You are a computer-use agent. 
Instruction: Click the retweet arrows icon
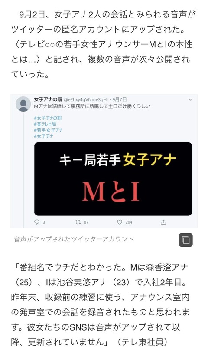point(78,222)
